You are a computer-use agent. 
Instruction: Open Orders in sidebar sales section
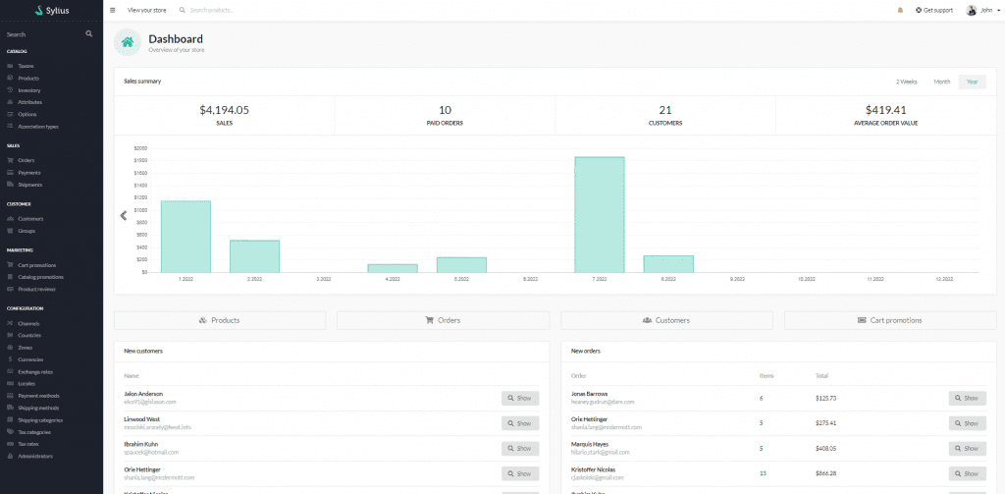(x=26, y=160)
